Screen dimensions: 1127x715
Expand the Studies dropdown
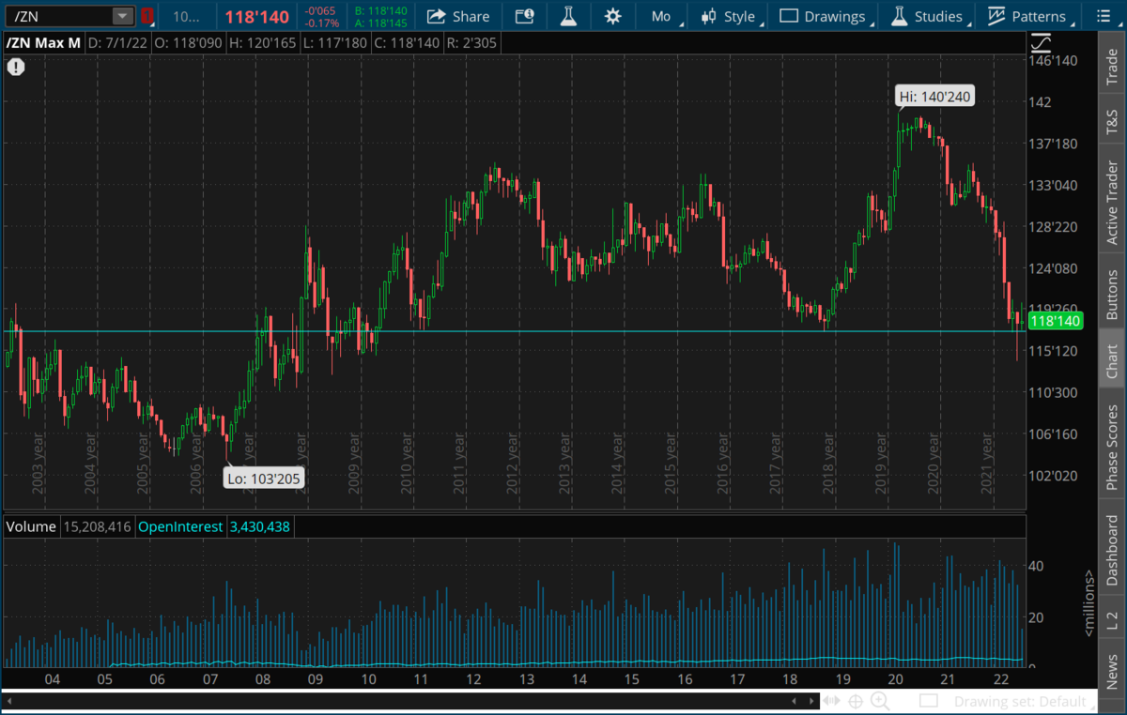point(928,16)
